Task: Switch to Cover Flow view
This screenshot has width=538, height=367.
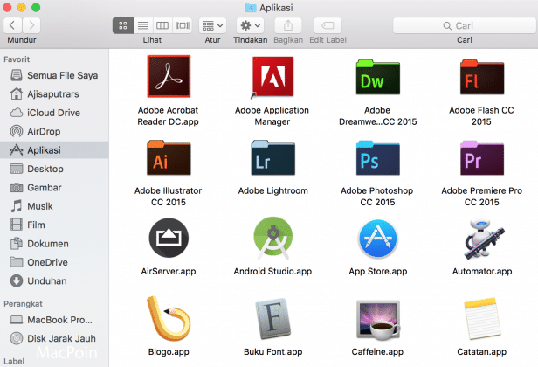Action: click(183, 25)
